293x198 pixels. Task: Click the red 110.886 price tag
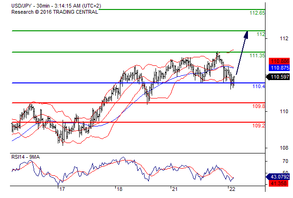[279, 61]
